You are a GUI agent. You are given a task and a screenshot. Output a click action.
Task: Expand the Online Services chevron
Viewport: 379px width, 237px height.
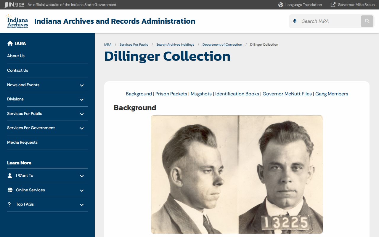coord(82,190)
